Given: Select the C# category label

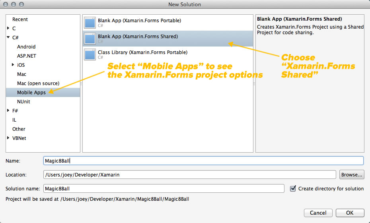Looking at the screenshot, I should [x=16, y=37].
